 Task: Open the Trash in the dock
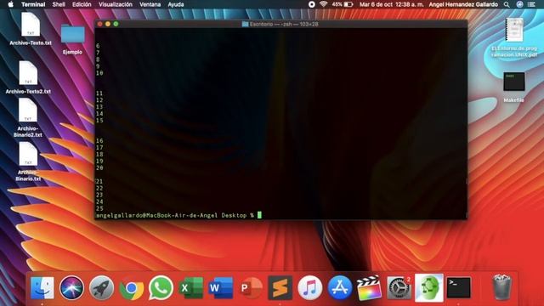(x=501, y=287)
